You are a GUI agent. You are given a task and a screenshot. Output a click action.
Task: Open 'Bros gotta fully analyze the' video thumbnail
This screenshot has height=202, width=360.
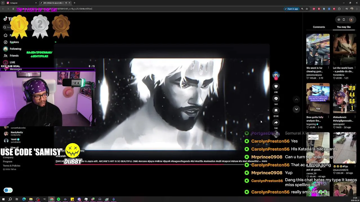coord(318,98)
